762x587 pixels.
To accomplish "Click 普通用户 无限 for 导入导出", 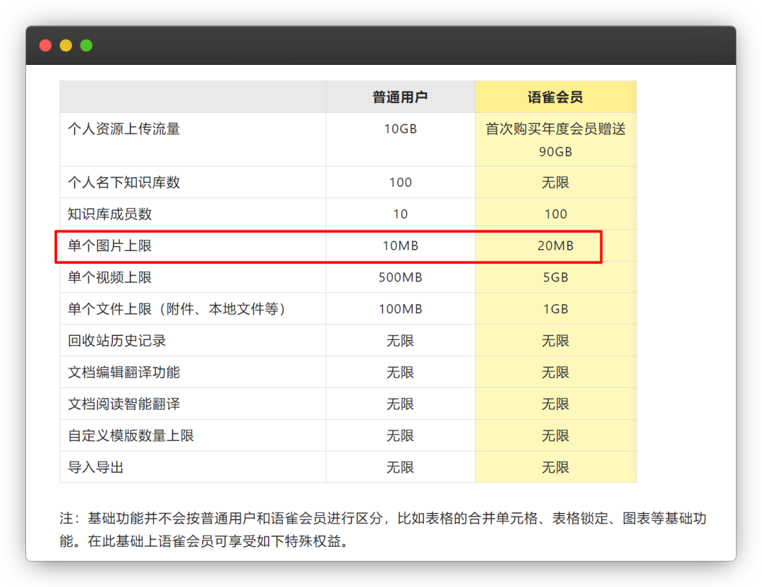I will (401, 467).
